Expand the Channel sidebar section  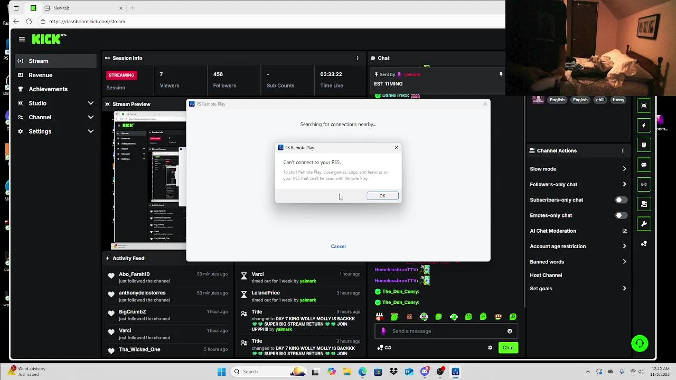(55, 117)
